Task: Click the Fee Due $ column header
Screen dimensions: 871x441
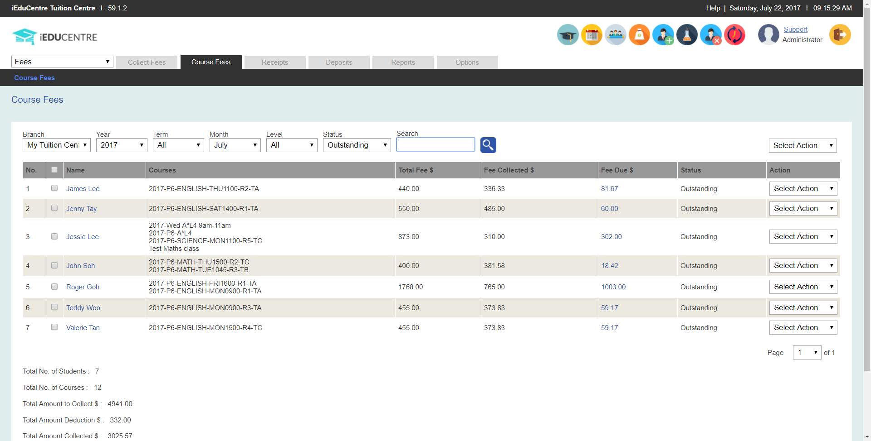Action: coord(637,170)
